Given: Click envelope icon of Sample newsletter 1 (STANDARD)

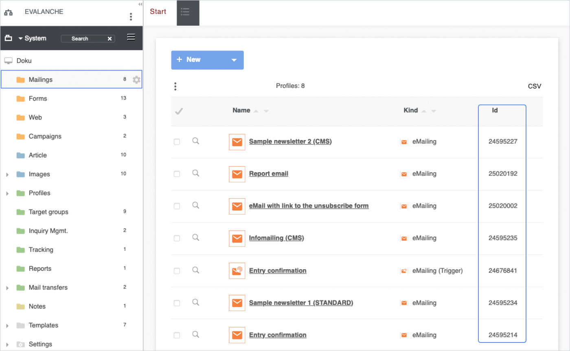Looking at the screenshot, I should click(237, 303).
